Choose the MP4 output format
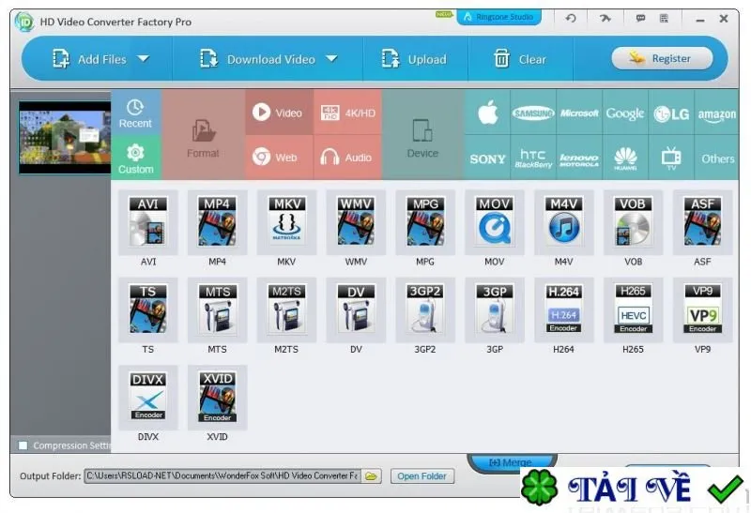751x513 pixels. [218, 222]
